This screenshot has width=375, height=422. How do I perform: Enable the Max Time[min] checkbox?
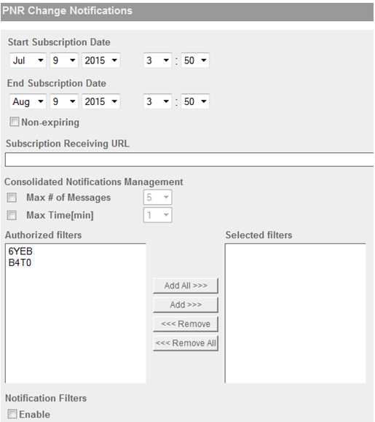pyautogui.click(x=12, y=215)
